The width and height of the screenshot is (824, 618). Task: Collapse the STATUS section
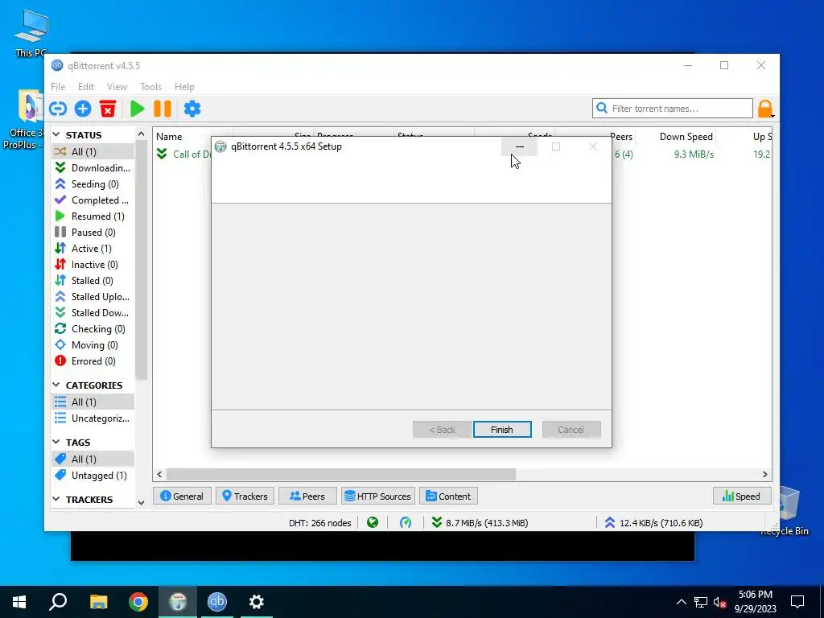point(56,135)
